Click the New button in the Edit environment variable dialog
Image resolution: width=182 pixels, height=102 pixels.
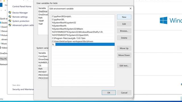(x=124, y=17)
